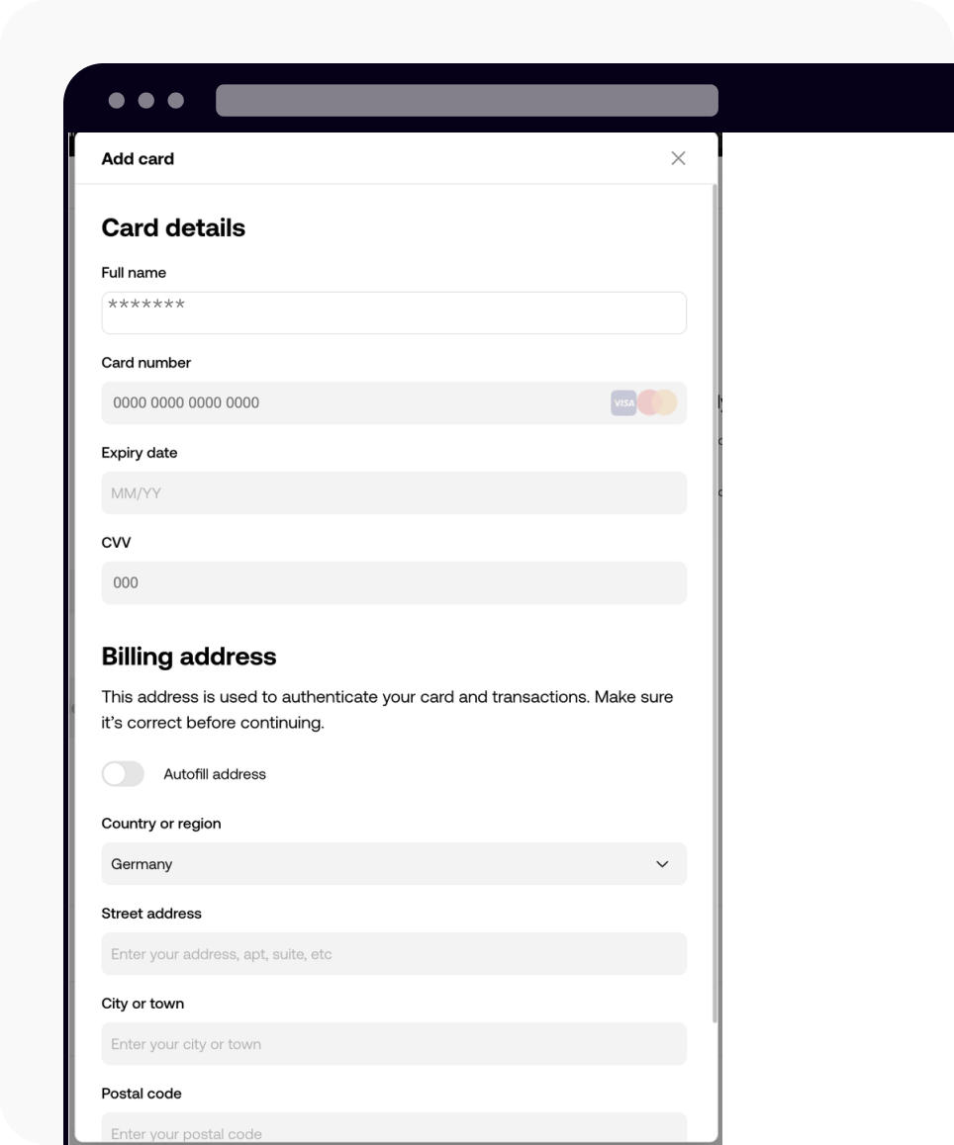Click the Visa card icon
The image size is (954, 1145).
pyautogui.click(x=623, y=402)
